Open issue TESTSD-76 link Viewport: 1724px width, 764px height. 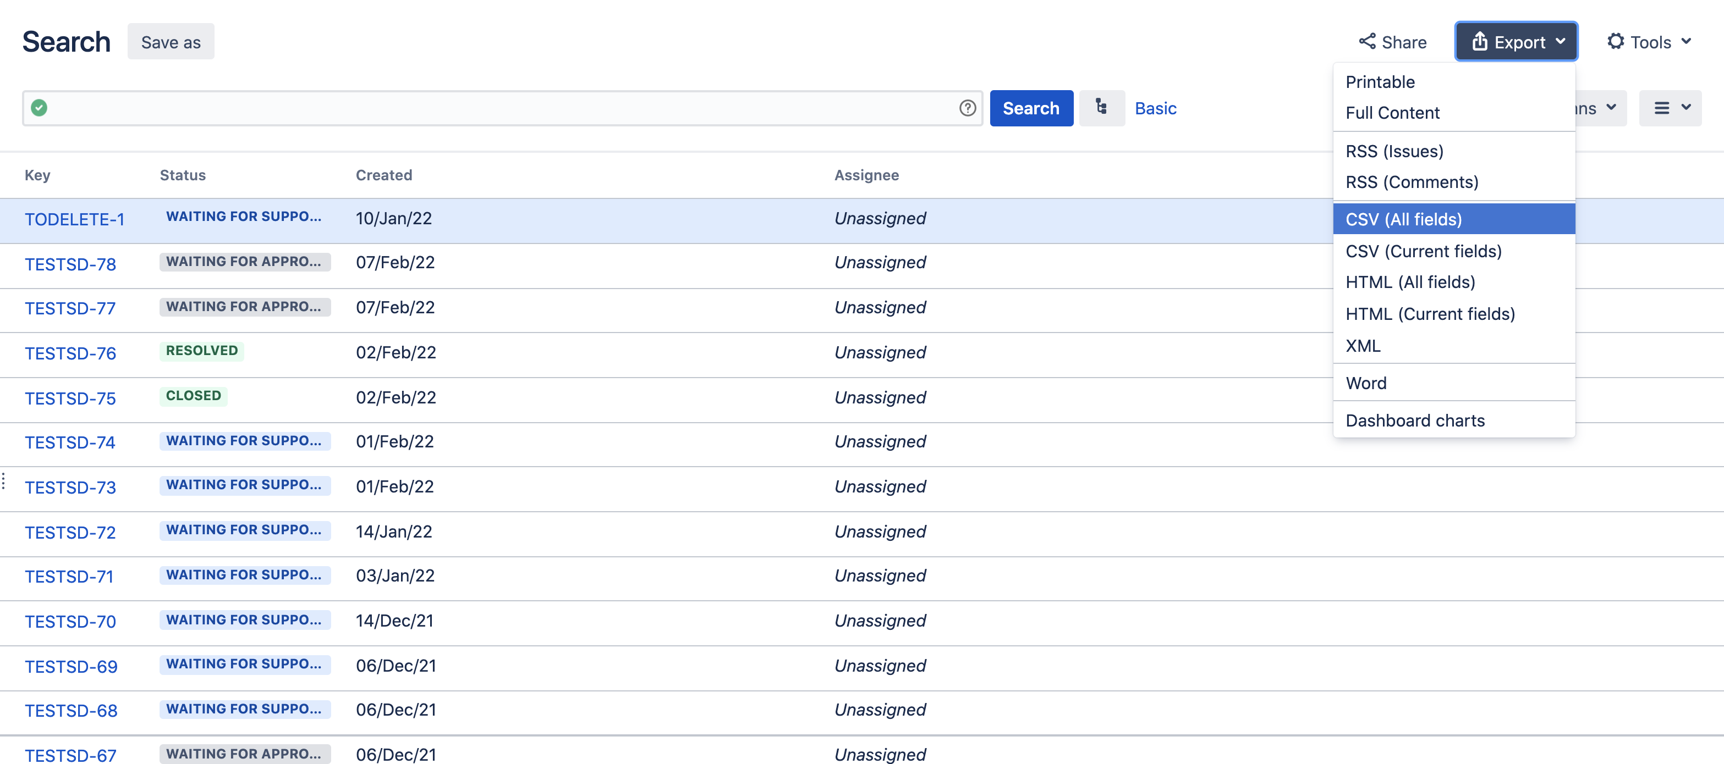coord(70,353)
